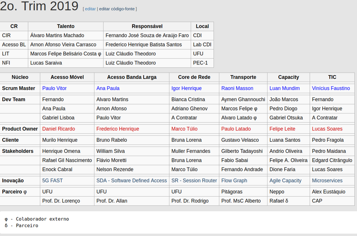Image resolution: width=357 pixels, height=236 pixels.
Task: Open Igor Henrique Scrum Master link
Action: coord(187,88)
